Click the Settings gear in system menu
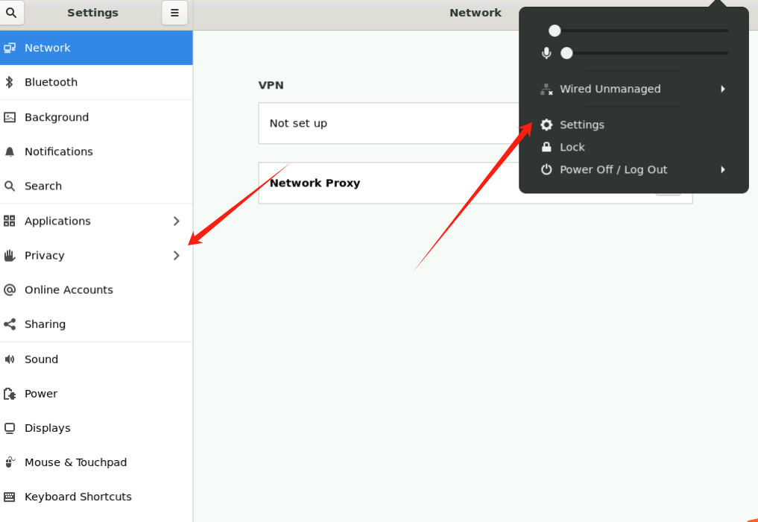This screenshot has height=522, width=758. (x=546, y=125)
